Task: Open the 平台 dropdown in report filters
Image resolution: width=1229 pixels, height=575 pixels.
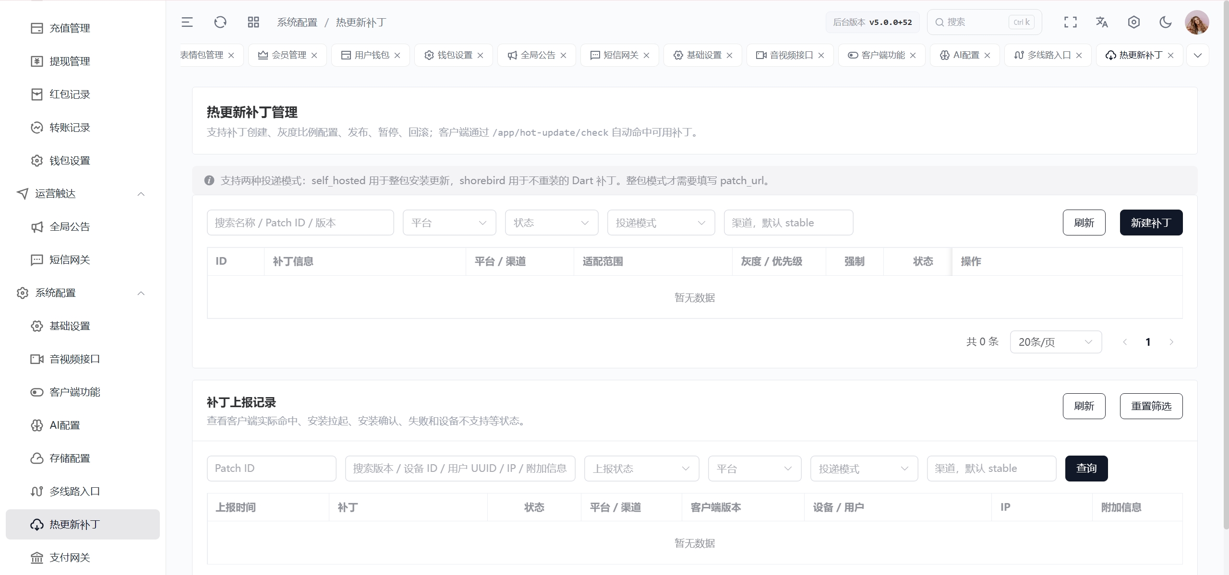Action: 755,469
